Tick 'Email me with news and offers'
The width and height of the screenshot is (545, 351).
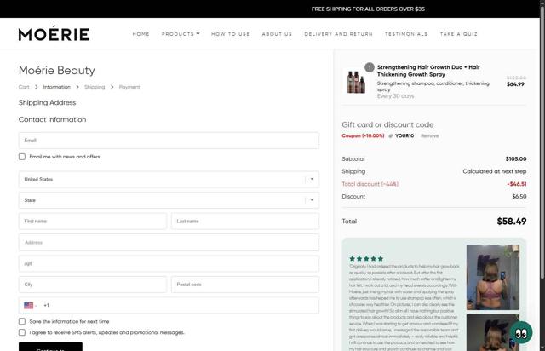coord(22,157)
